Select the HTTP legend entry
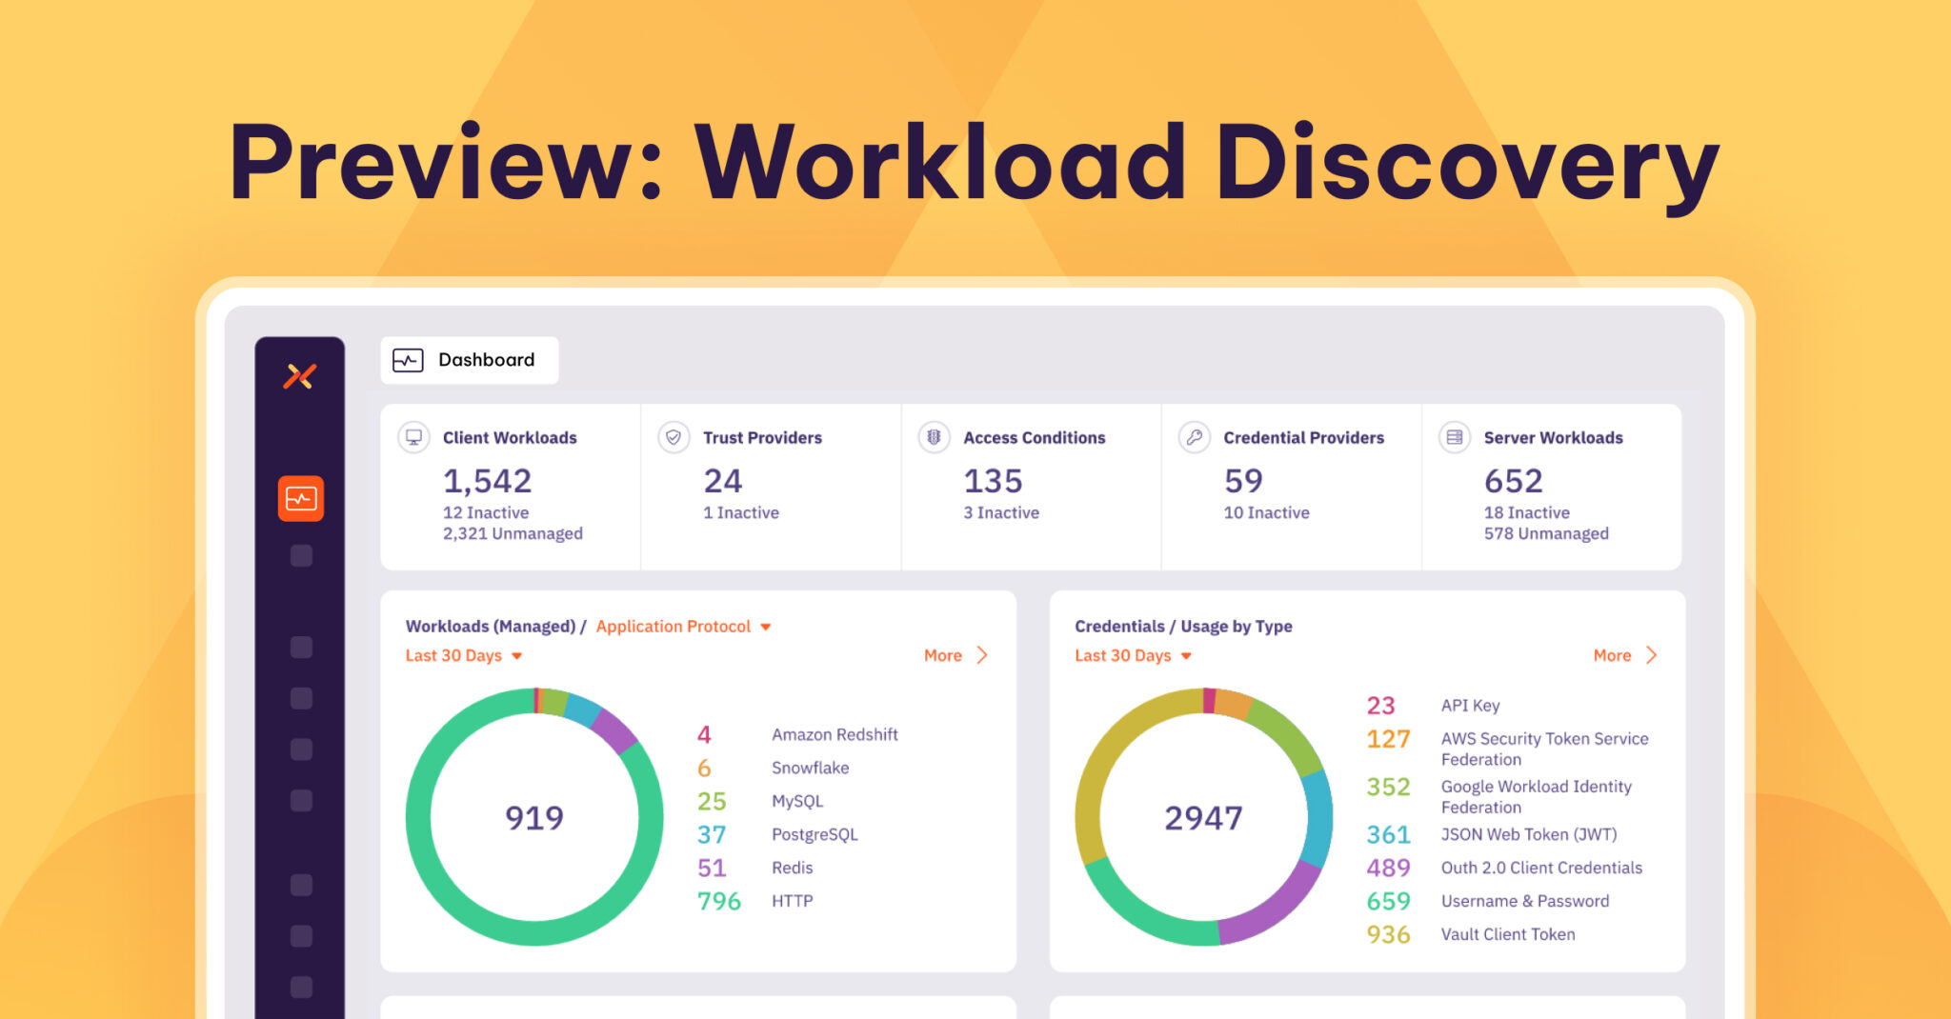Viewport: 1951px width, 1019px height. point(792,900)
